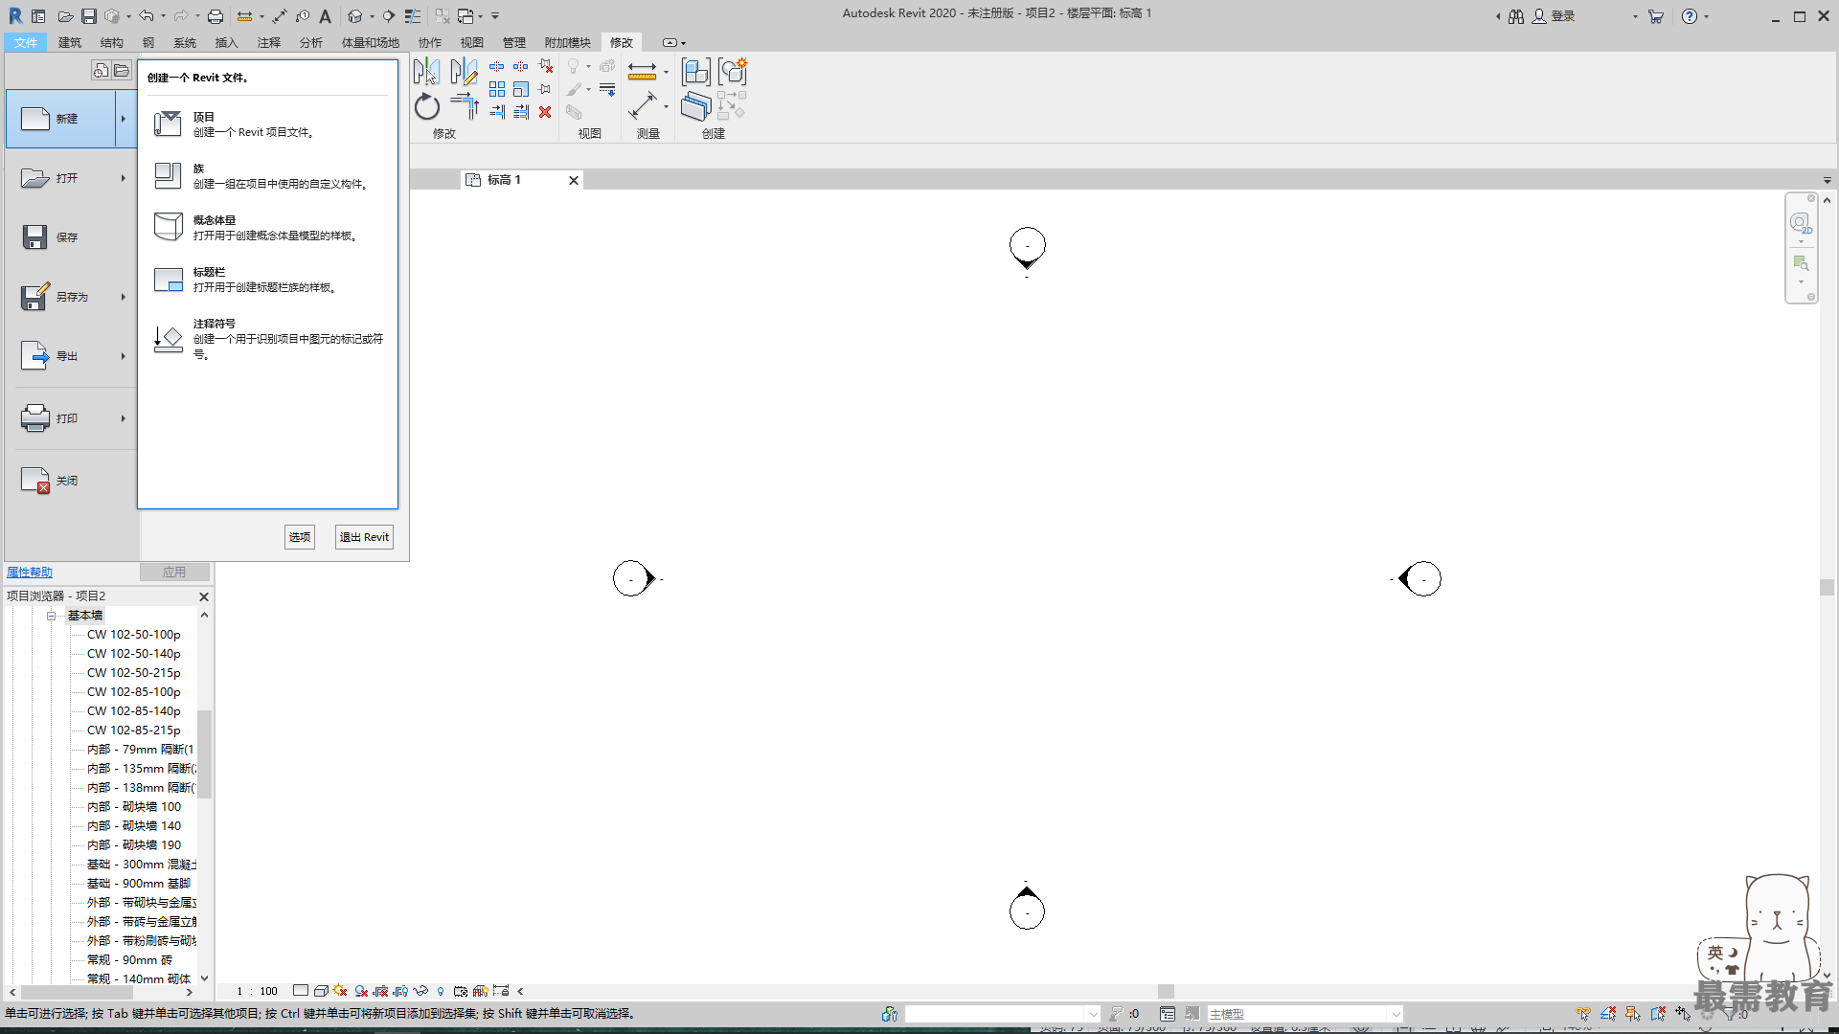The image size is (1839, 1034).
Task: Select Trim/Extend Multiple Elements tool
Action: click(x=520, y=112)
